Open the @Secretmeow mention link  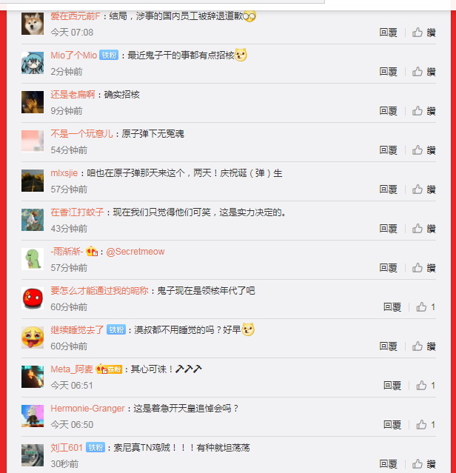coord(135,252)
